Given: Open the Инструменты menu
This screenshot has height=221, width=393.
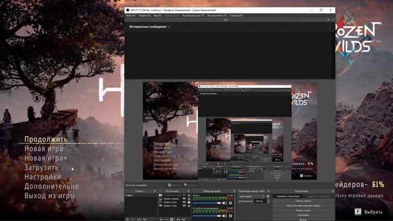Looking at the screenshot, I should coord(217,15).
